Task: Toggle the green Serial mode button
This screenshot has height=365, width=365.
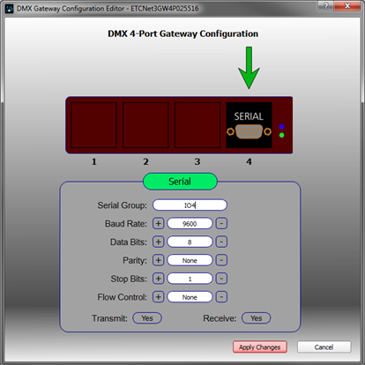Action: pyautogui.click(x=180, y=182)
